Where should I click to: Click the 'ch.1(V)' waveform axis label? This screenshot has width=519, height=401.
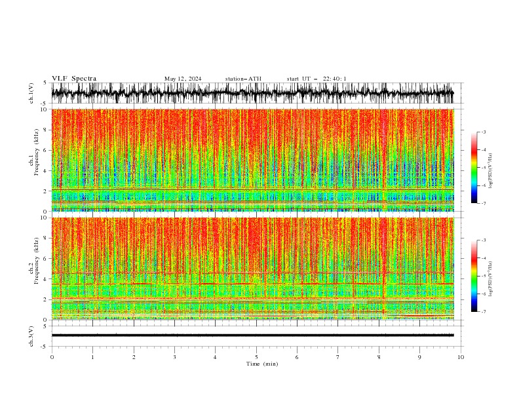31,93
